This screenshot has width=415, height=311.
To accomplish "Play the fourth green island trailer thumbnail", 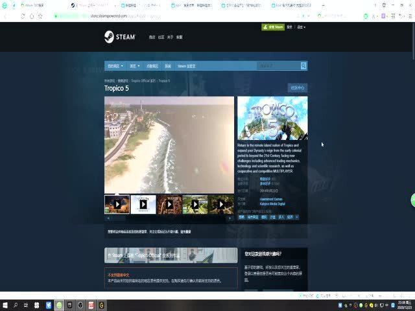I will pos(195,205).
